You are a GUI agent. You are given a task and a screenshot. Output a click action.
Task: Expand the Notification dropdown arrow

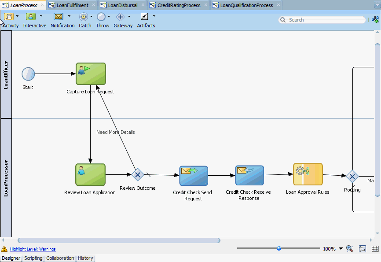69,16
